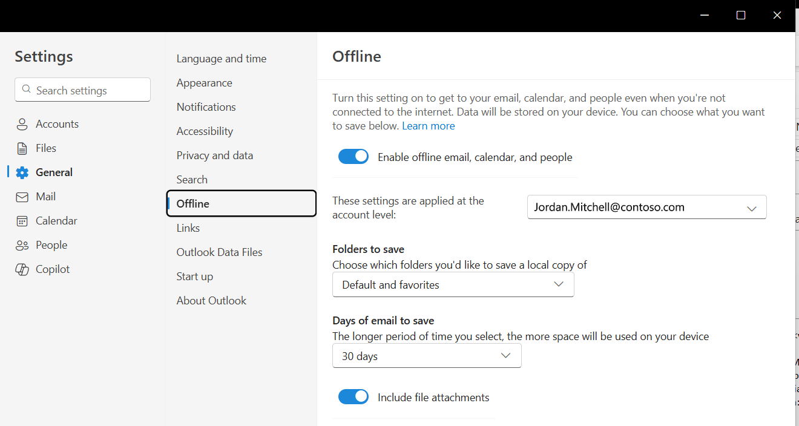Select the Files icon in sidebar
The height and width of the screenshot is (426, 799).
(22, 148)
